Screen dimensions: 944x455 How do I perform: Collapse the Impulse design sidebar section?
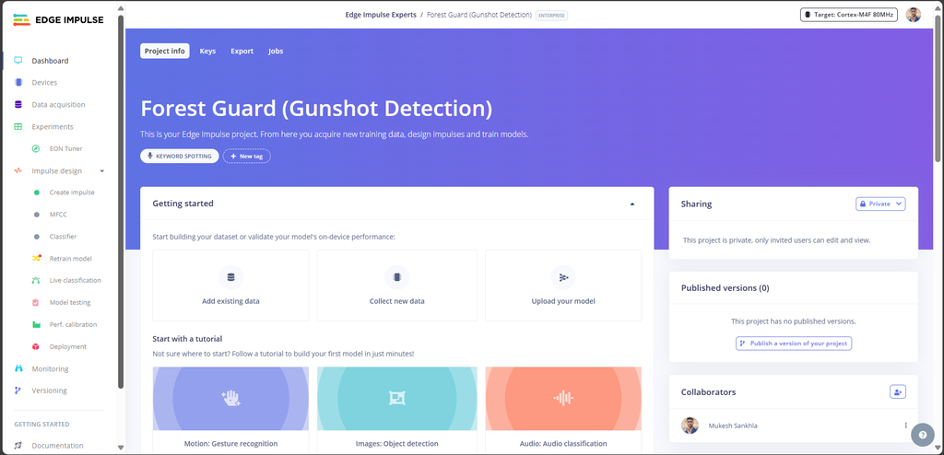point(101,171)
